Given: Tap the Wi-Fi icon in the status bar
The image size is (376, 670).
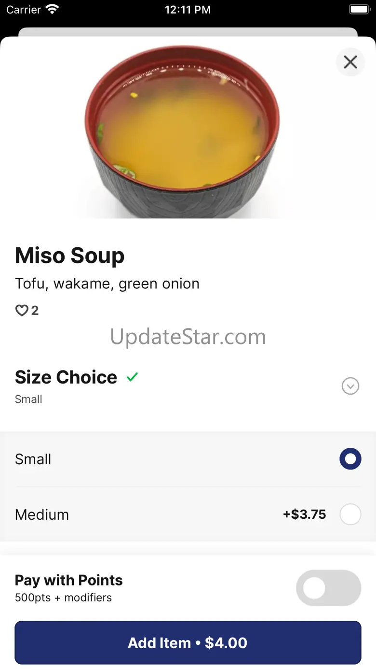Looking at the screenshot, I should 52,9.
